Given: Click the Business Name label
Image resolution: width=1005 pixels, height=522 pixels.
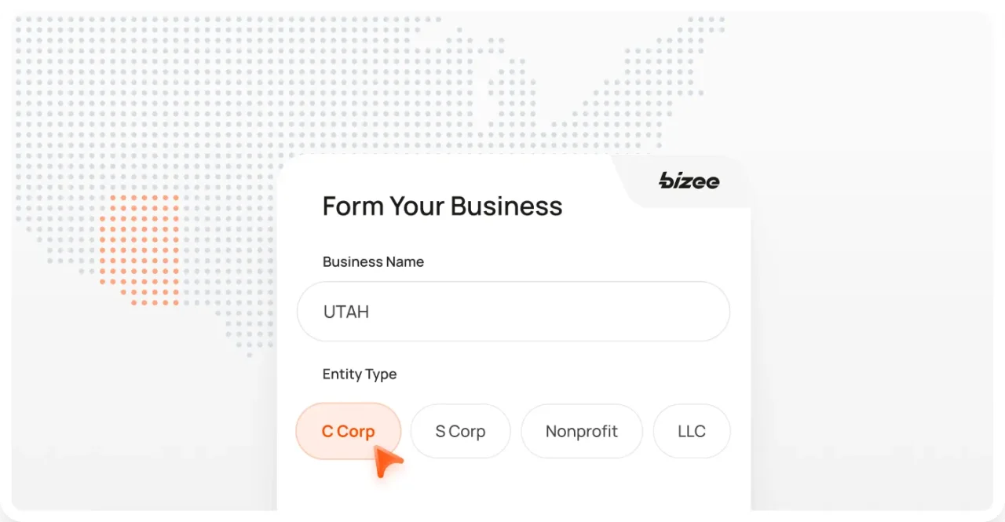Looking at the screenshot, I should (x=373, y=261).
